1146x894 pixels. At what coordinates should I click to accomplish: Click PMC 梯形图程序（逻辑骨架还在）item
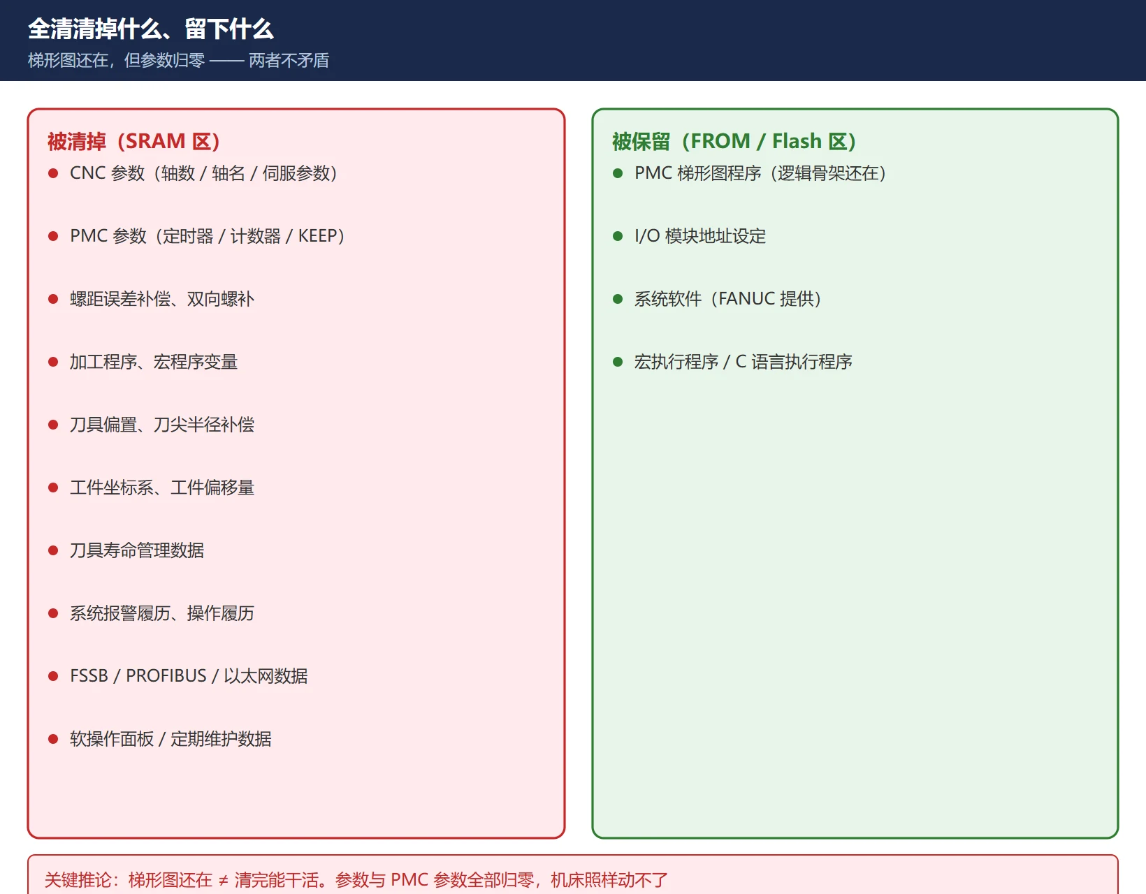click(760, 173)
